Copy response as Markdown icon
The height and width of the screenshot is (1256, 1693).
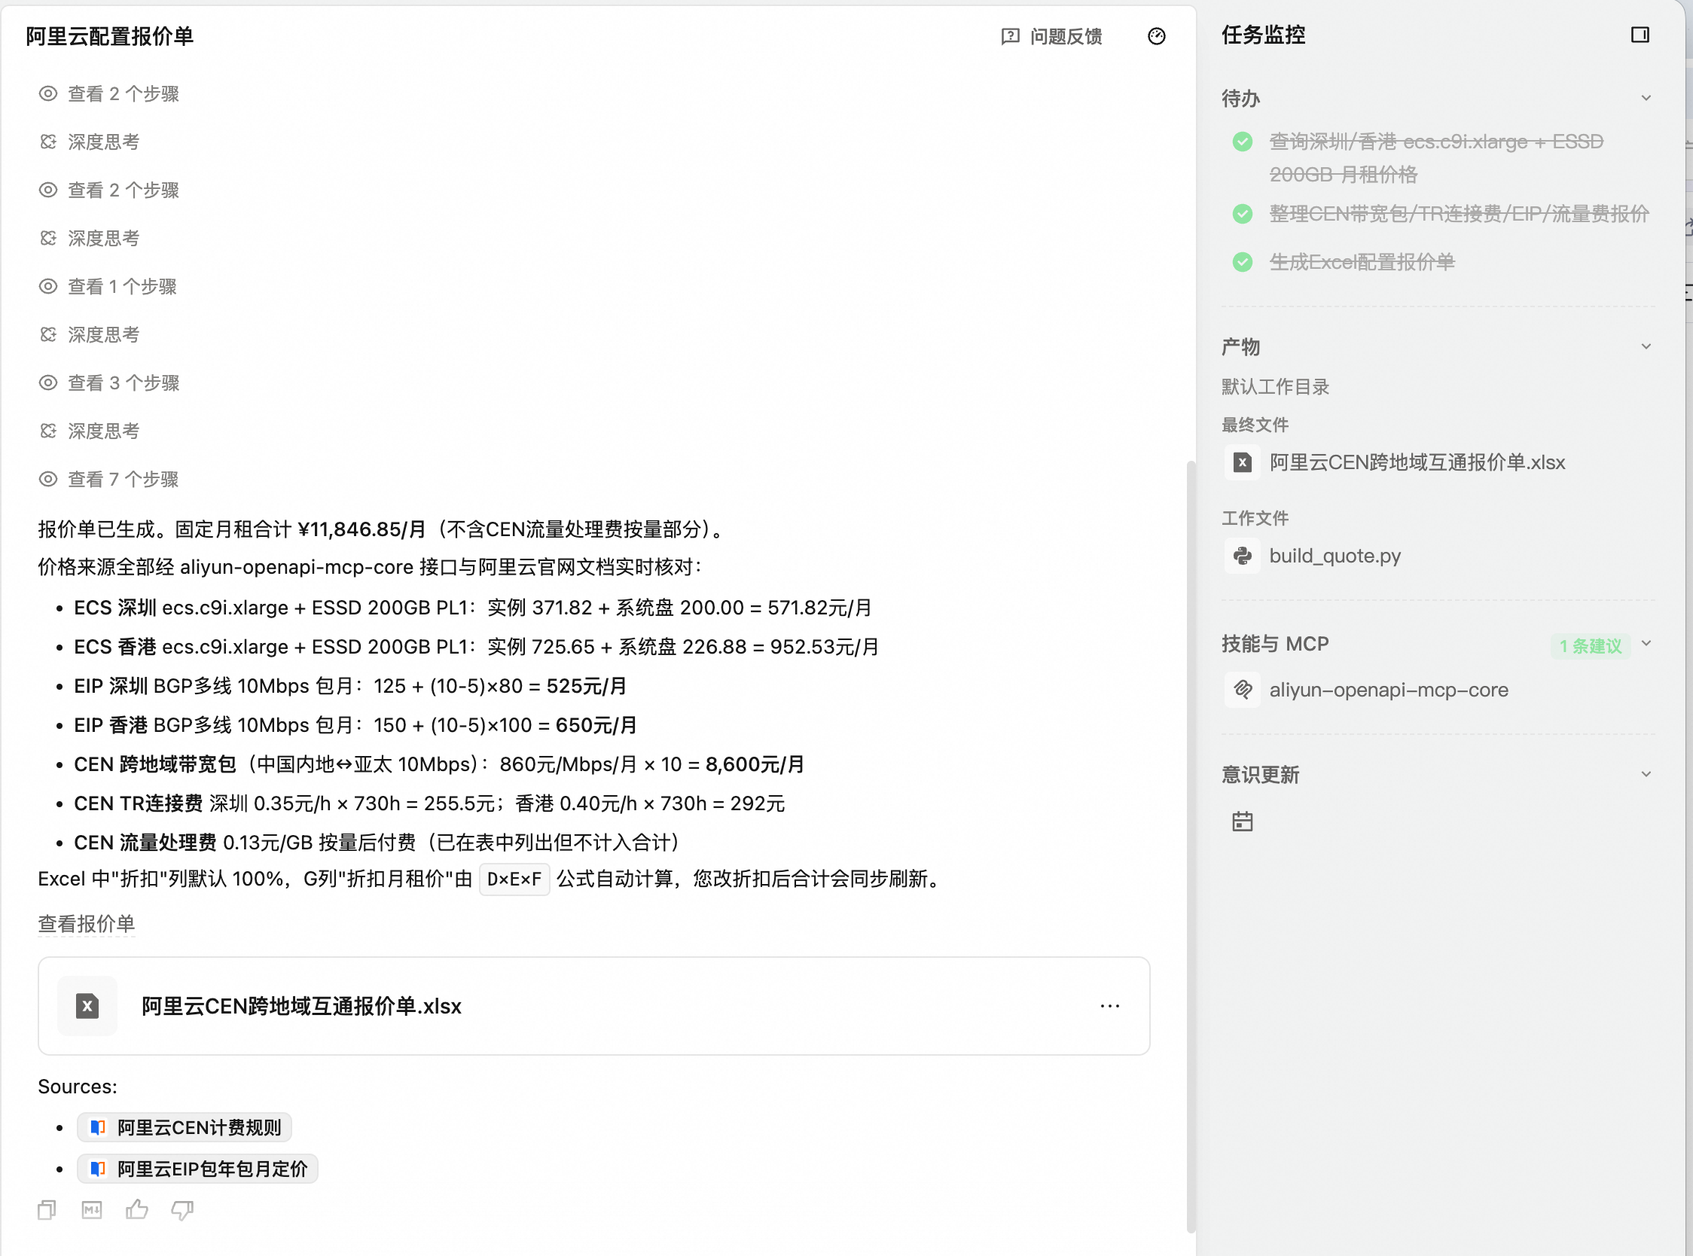point(92,1209)
